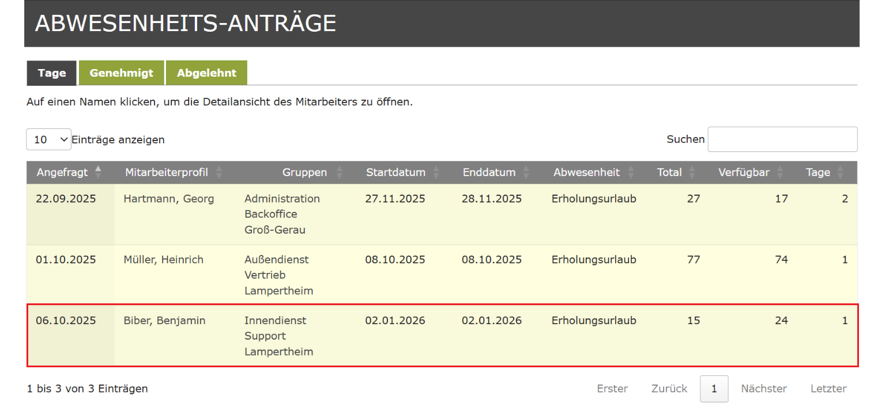The height and width of the screenshot is (407, 878).
Task: Focus the Suchen search field
Action: [782, 139]
